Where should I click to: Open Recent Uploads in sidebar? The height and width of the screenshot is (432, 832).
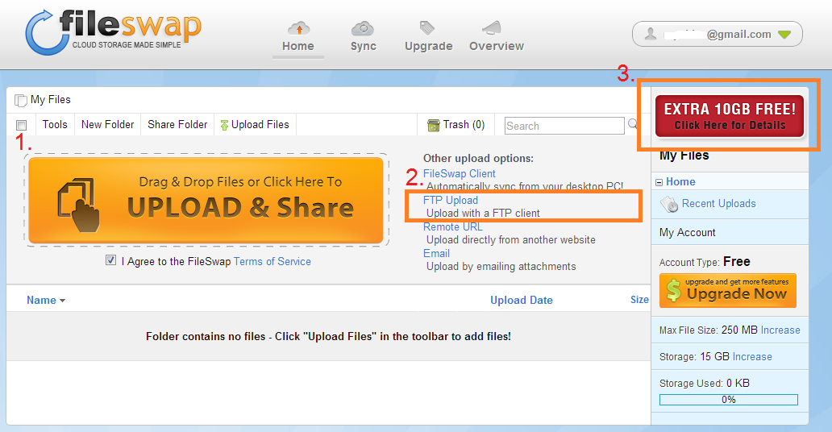pos(718,204)
